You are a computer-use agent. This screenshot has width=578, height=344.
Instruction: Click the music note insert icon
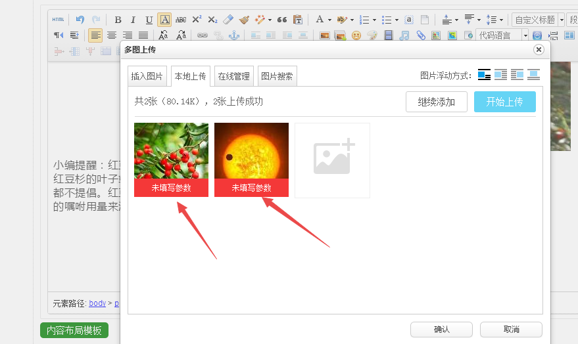pos(404,35)
